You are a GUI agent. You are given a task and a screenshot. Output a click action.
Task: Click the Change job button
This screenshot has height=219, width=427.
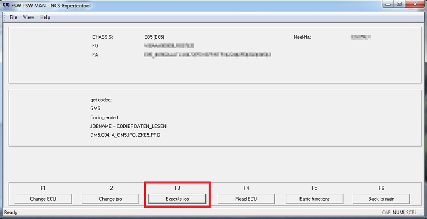[x=110, y=199]
